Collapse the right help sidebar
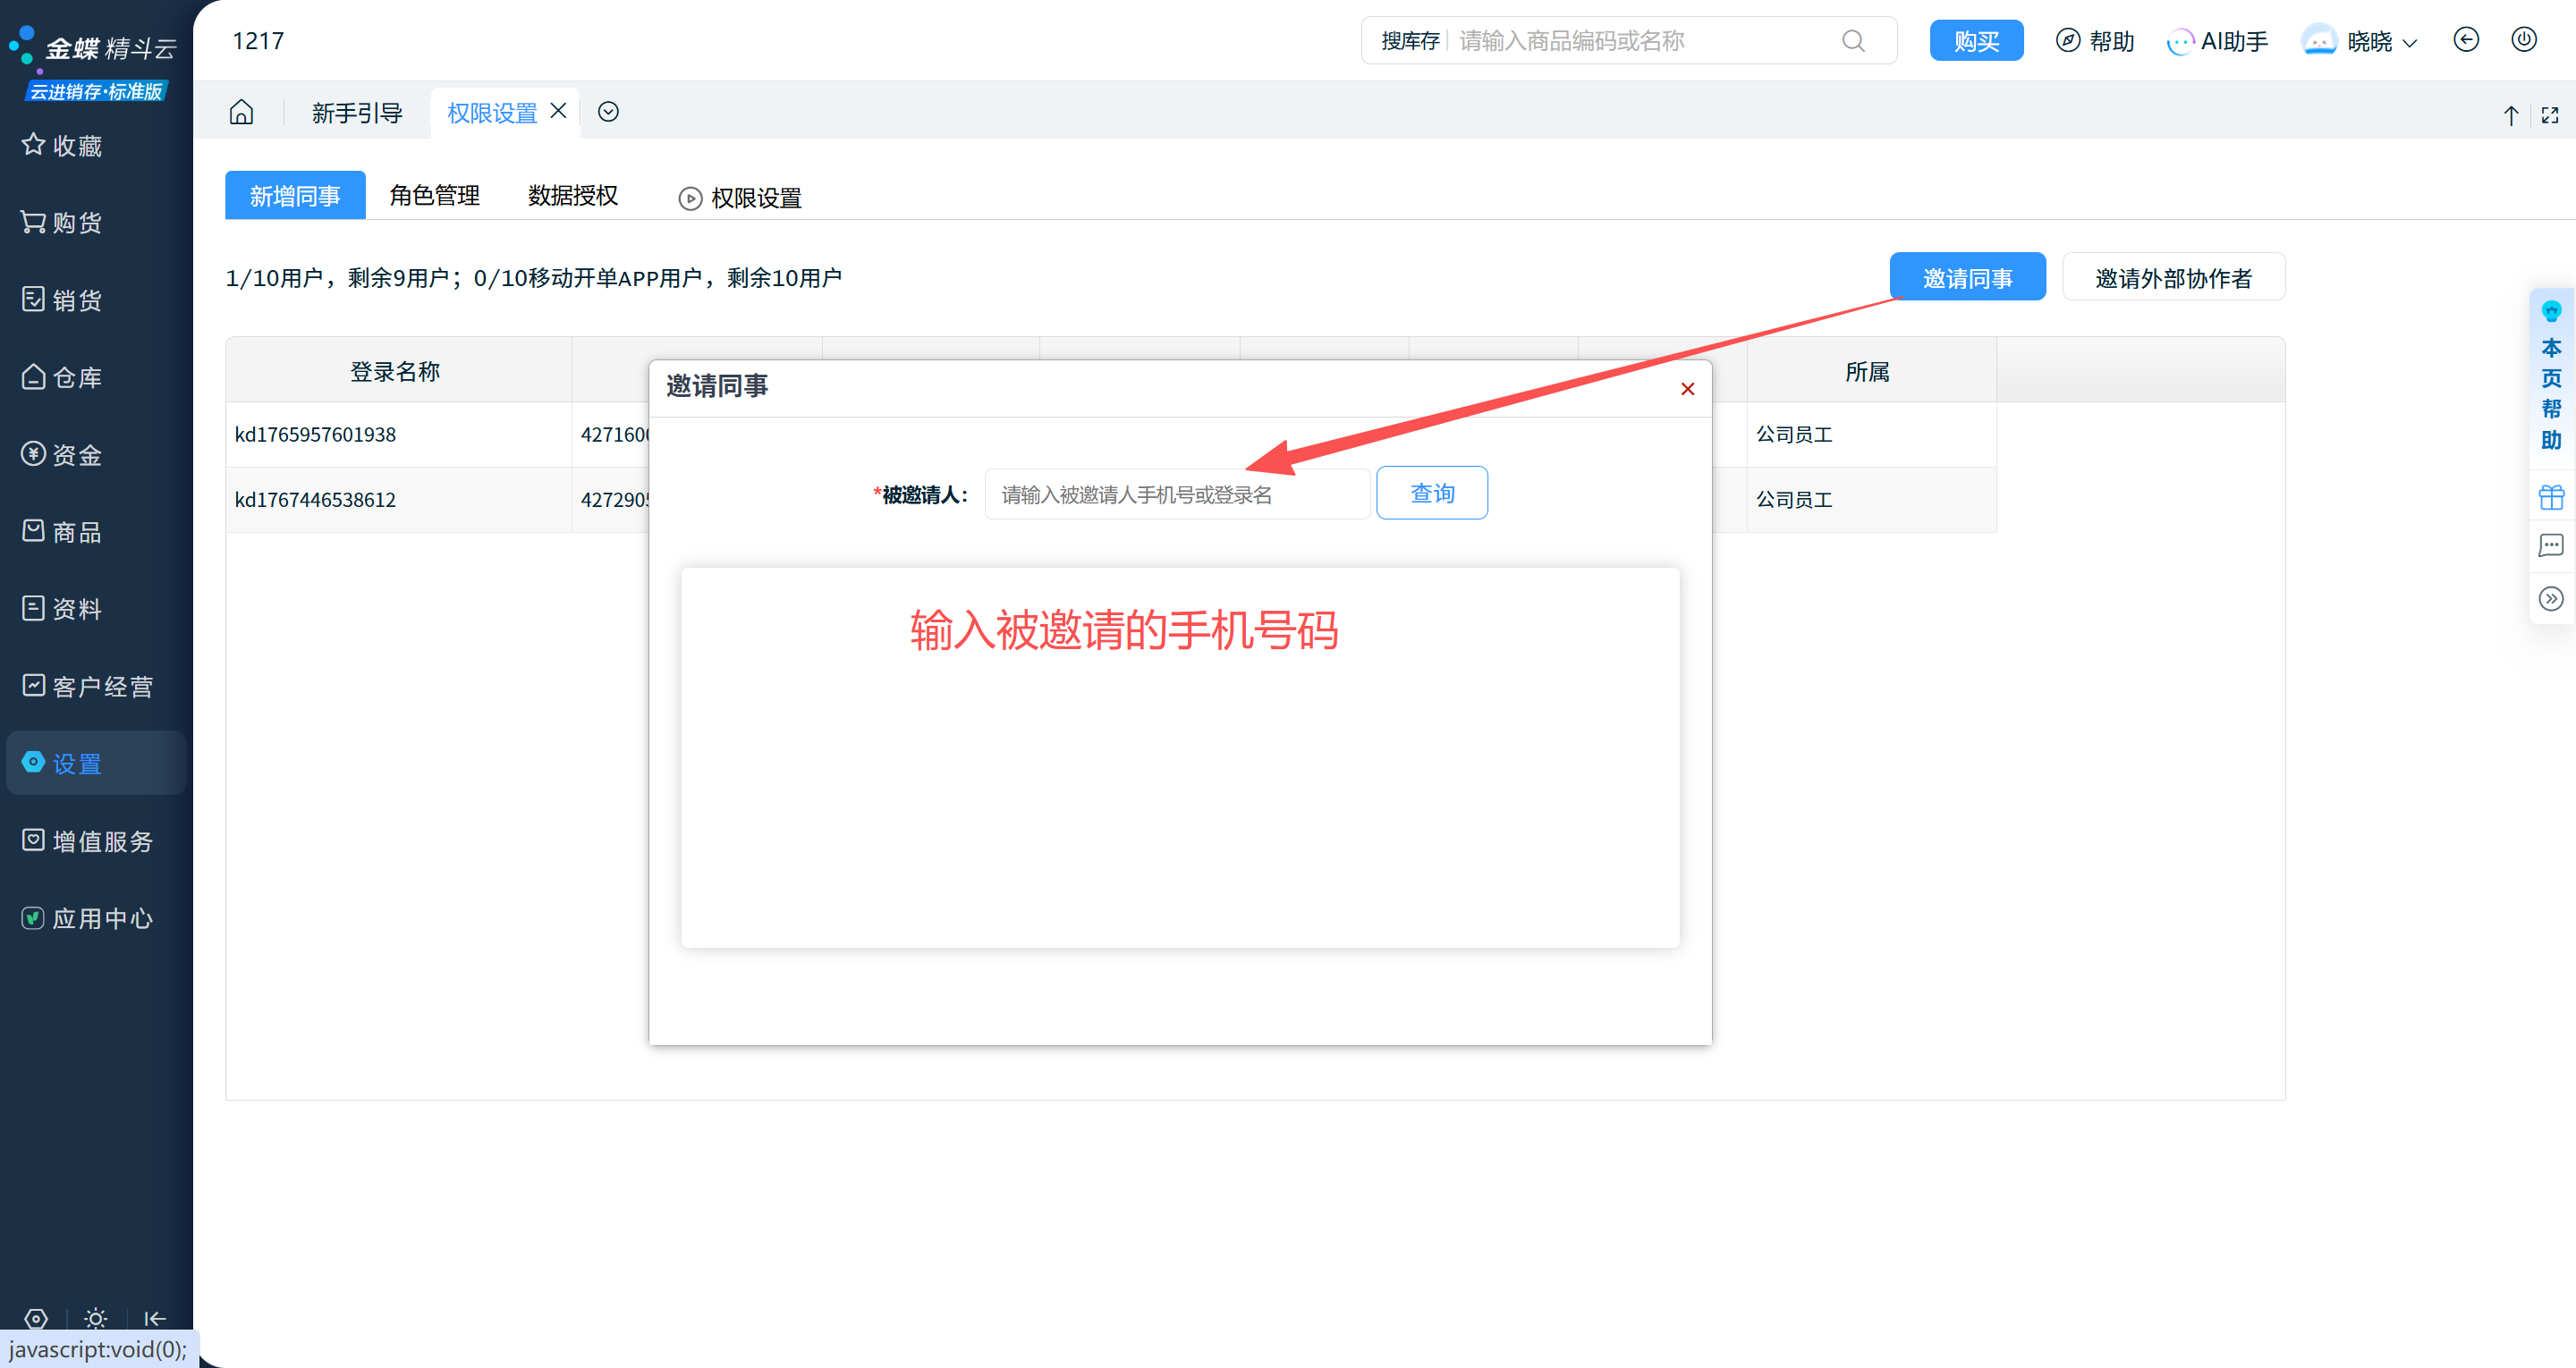Viewport: 2576px width, 1368px height. click(x=2551, y=599)
